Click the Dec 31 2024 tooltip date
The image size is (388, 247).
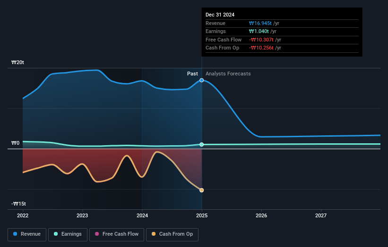(x=220, y=15)
